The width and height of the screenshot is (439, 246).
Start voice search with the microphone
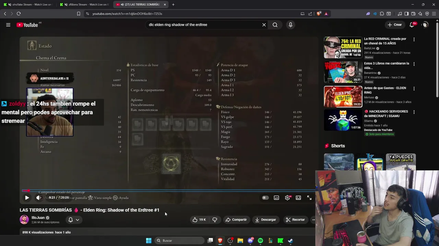(290, 25)
